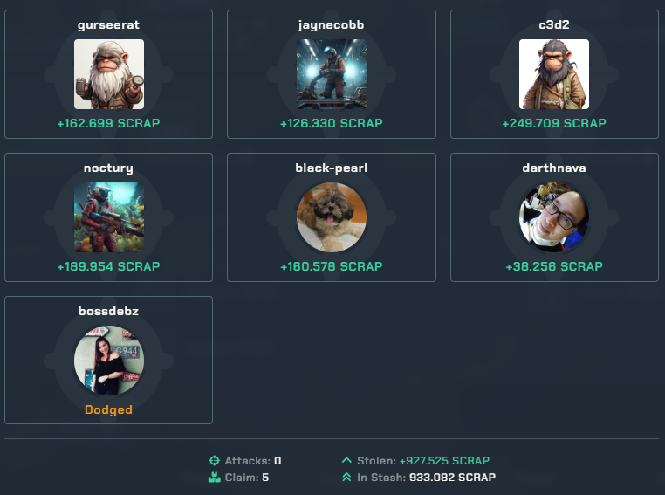Open jaynecobb's astronaut avatar
Screen dimensions: 665x495
tap(332, 74)
